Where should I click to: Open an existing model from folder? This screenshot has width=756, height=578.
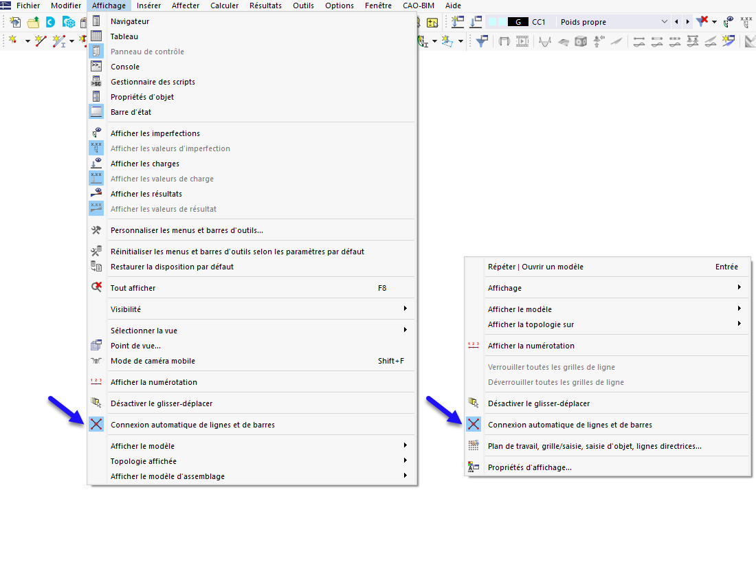click(x=32, y=21)
